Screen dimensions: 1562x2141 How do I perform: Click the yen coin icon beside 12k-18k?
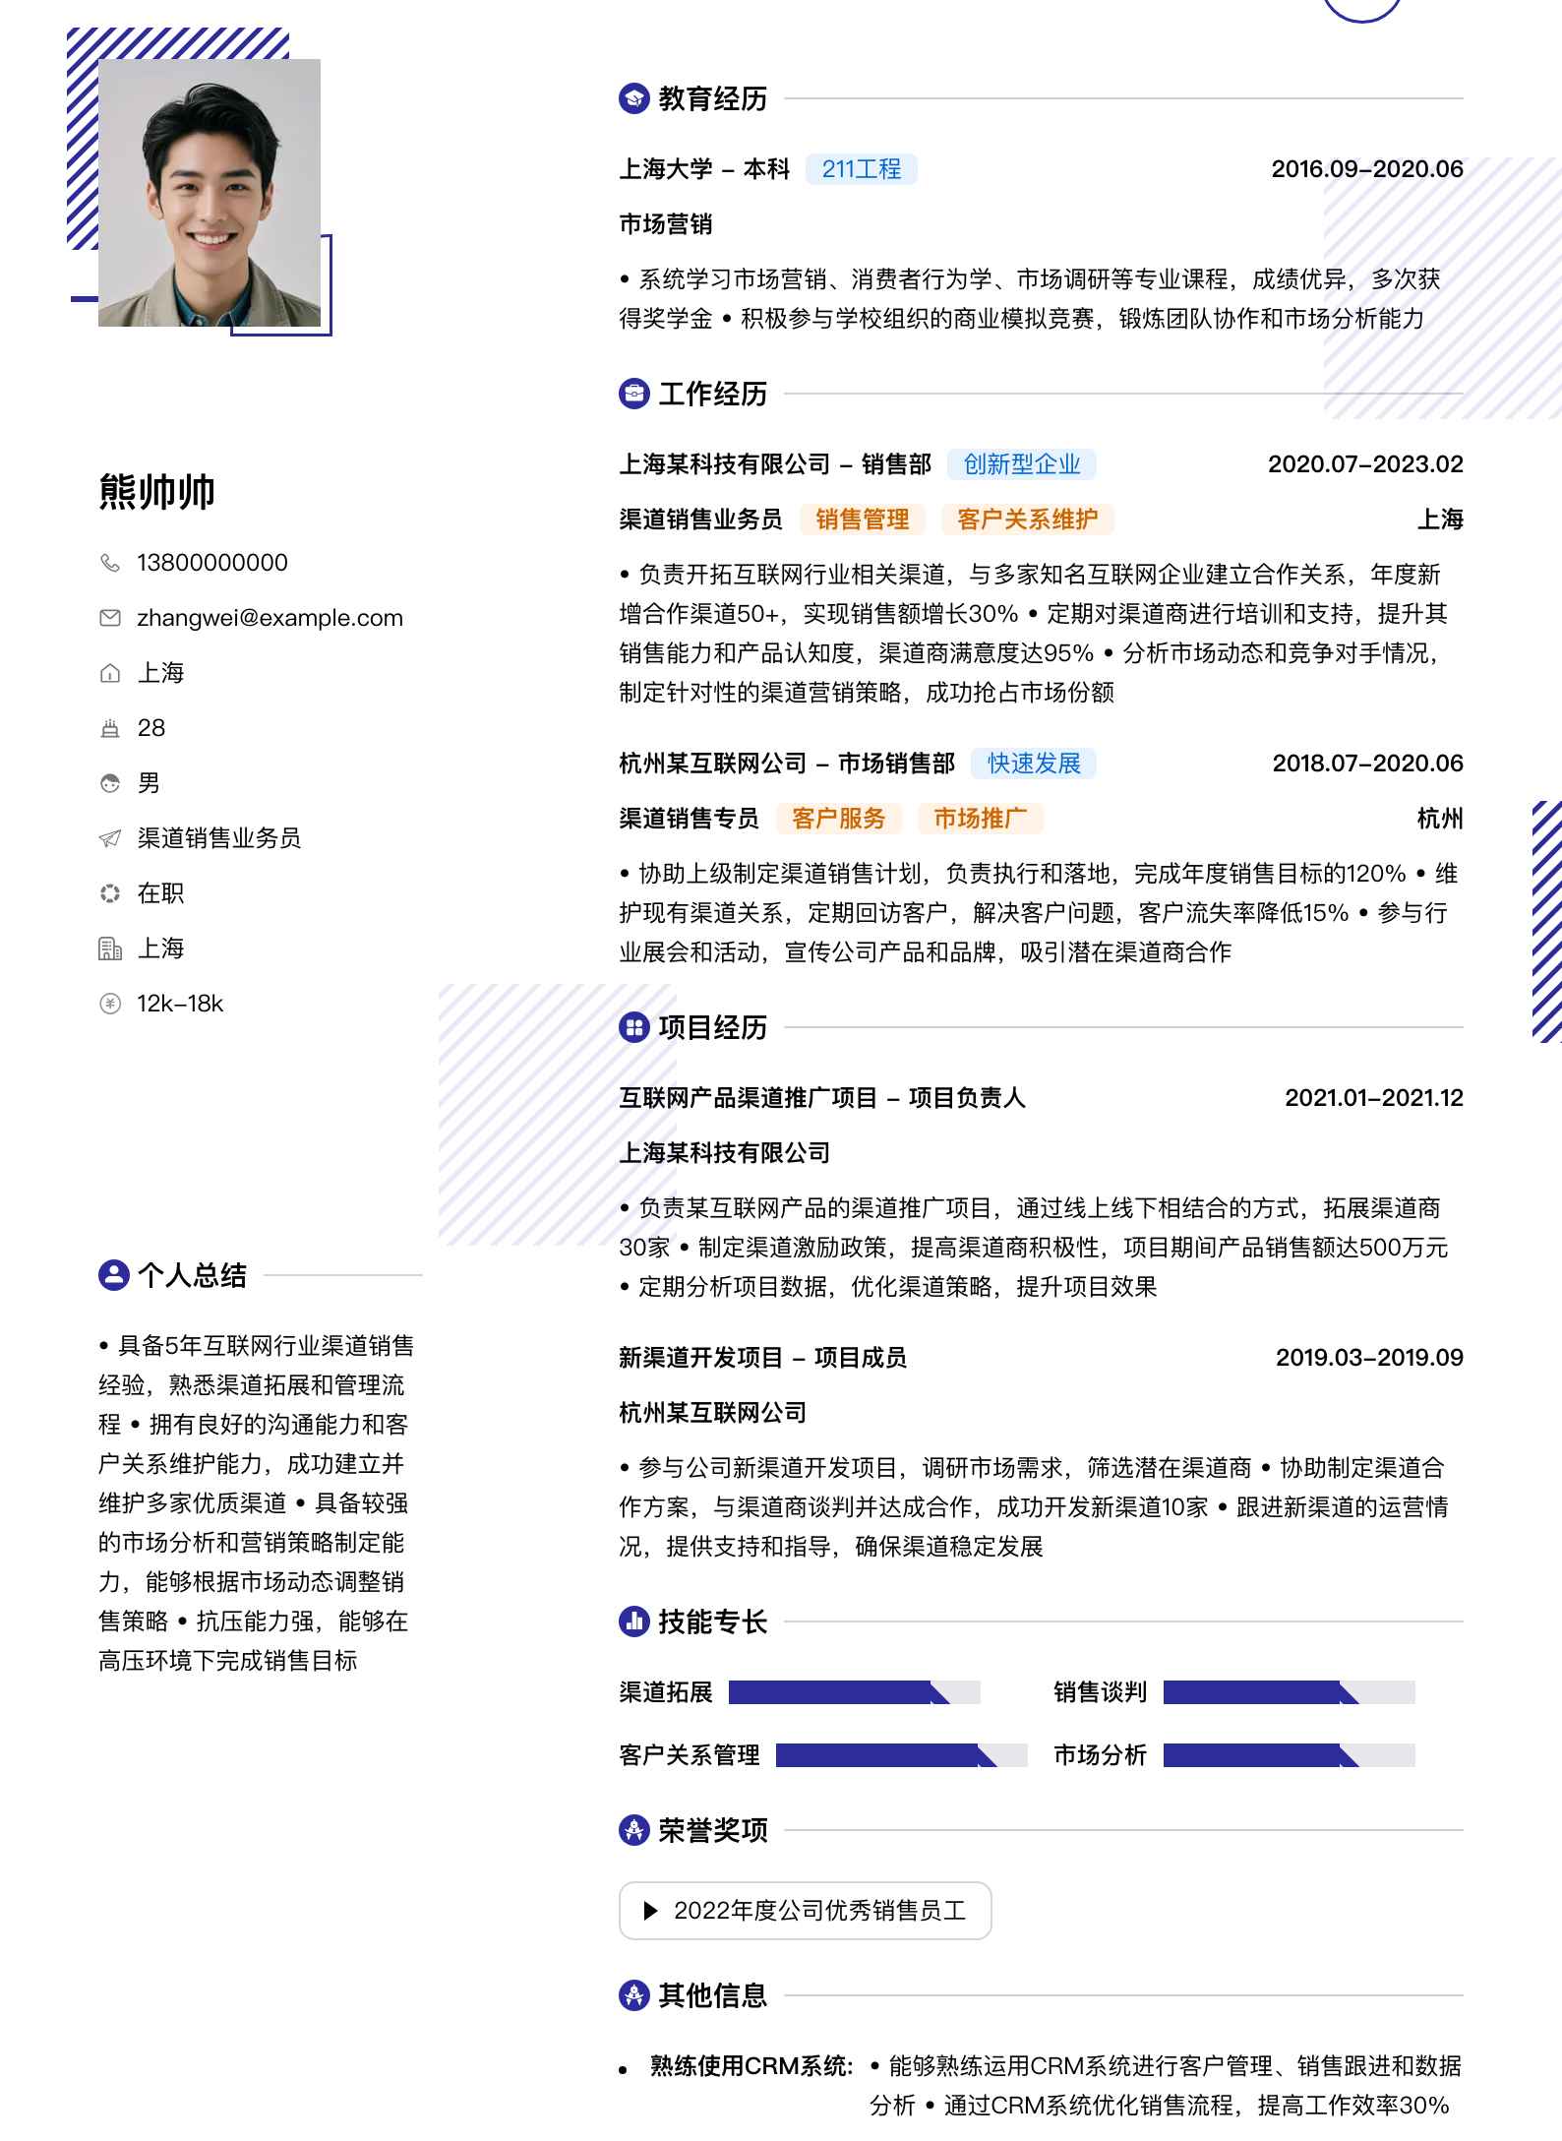pyautogui.click(x=110, y=1004)
